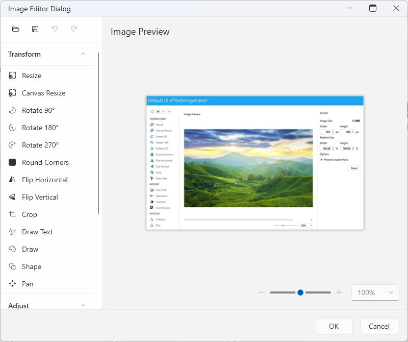Select the Canvas Resize tool
This screenshot has width=408, height=342.
pyautogui.click(x=43, y=93)
